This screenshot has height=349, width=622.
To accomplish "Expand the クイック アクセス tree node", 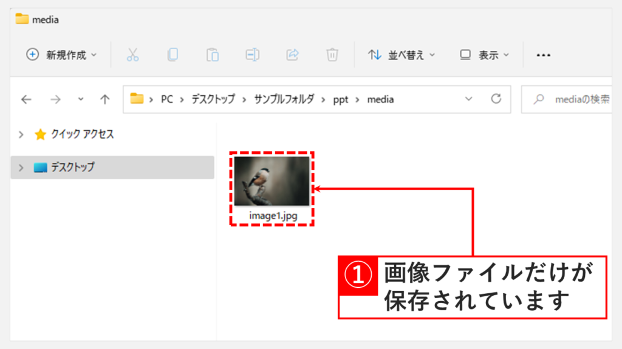I will (21, 135).
